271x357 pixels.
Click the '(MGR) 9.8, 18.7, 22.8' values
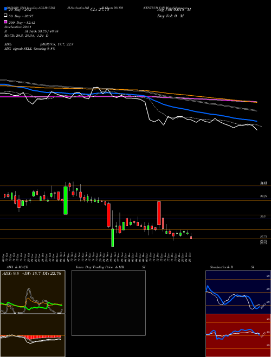tap(56, 44)
